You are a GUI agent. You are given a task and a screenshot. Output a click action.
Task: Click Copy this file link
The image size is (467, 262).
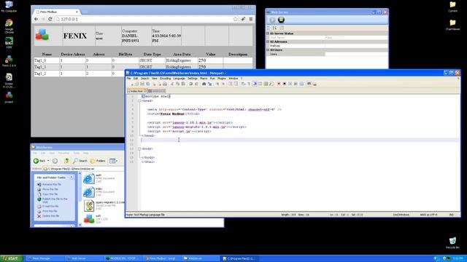point(50,194)
